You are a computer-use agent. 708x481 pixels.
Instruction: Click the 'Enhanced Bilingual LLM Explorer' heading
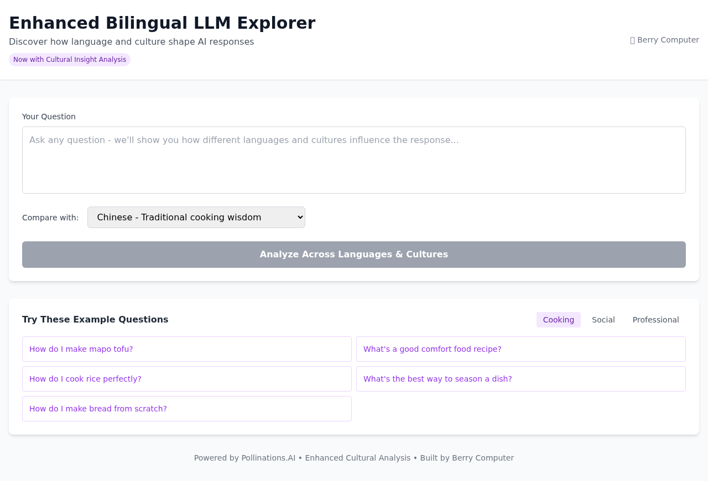tap(162, 23)
